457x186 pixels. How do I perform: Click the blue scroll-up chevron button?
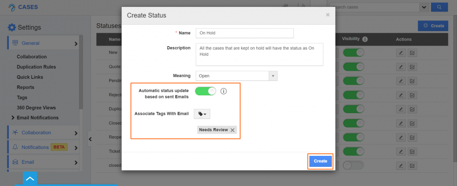coord(30,179)
